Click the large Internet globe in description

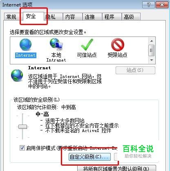pos(17,75)
